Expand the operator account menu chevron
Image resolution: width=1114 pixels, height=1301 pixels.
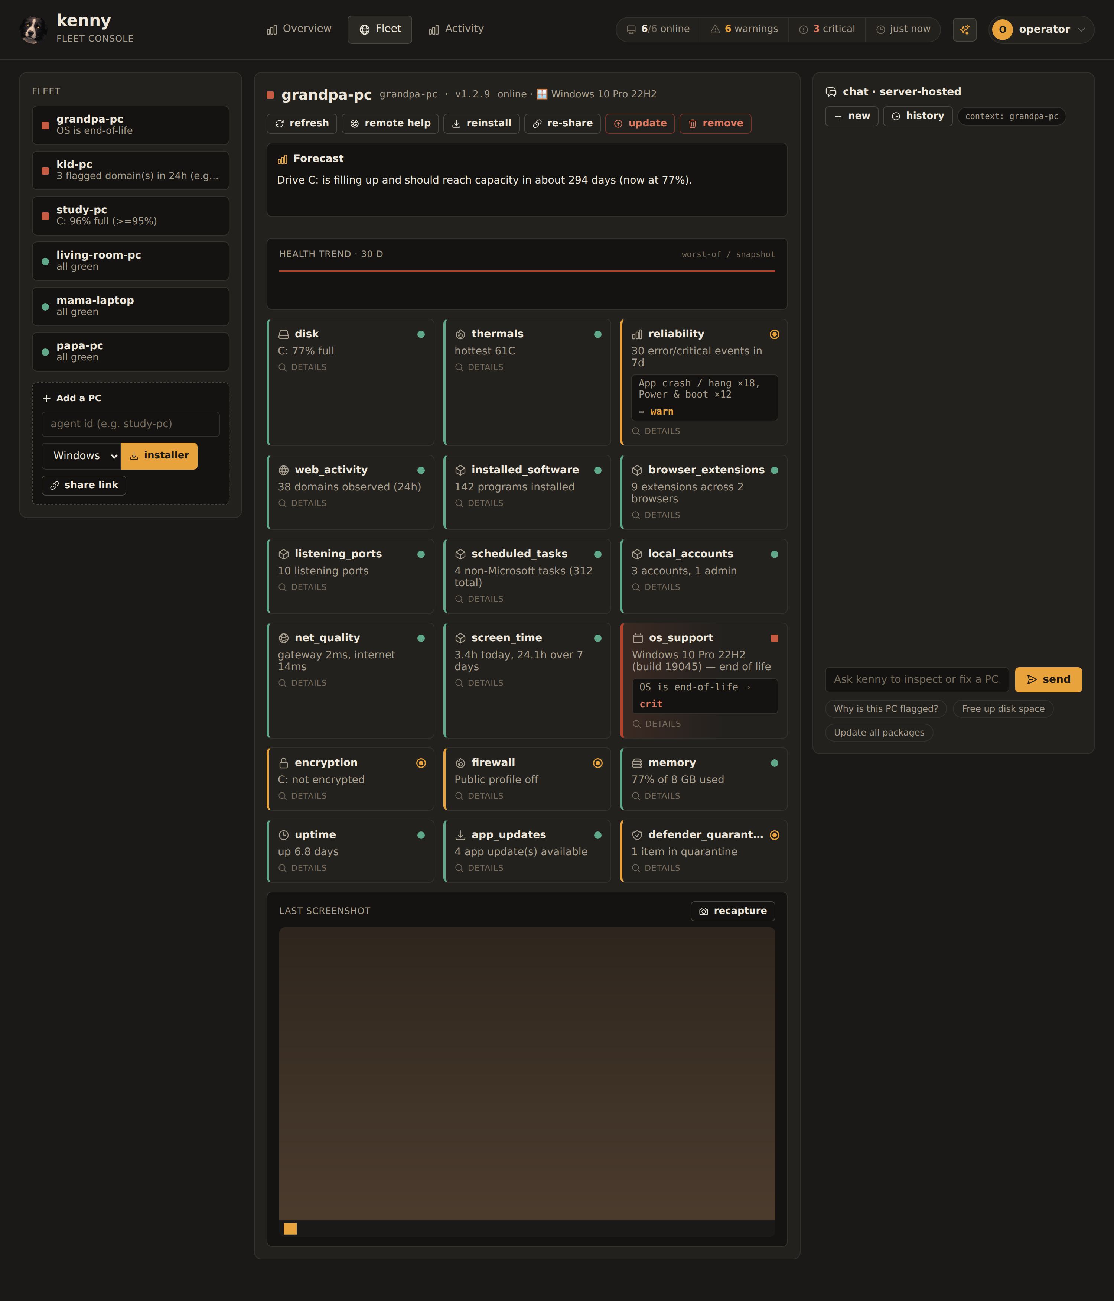click(1081, 29)
